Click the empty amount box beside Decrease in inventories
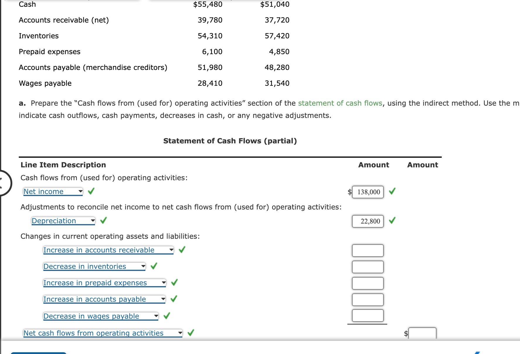The image size is (520, 354). 367,267
